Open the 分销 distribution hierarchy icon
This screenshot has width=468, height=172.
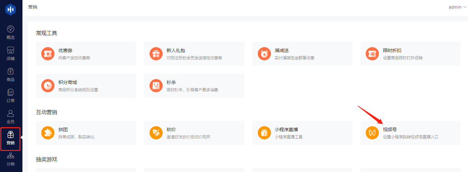pyautogui.click(x=11, y=156)
